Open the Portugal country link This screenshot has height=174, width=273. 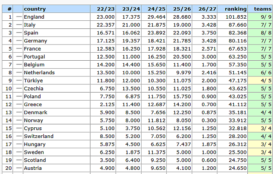pos(35,57)
